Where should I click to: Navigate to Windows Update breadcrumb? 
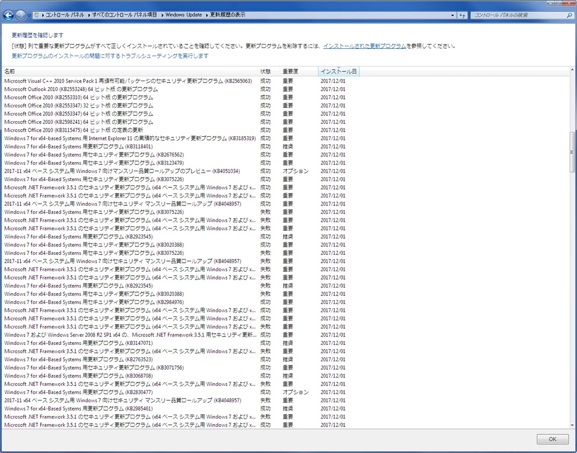click(184, 15)
